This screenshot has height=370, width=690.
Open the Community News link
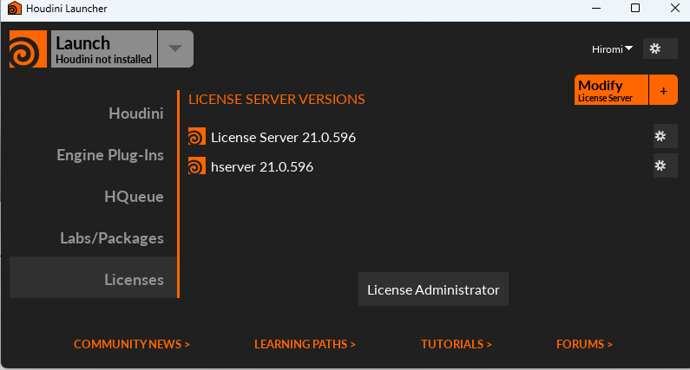pos(132,344)
